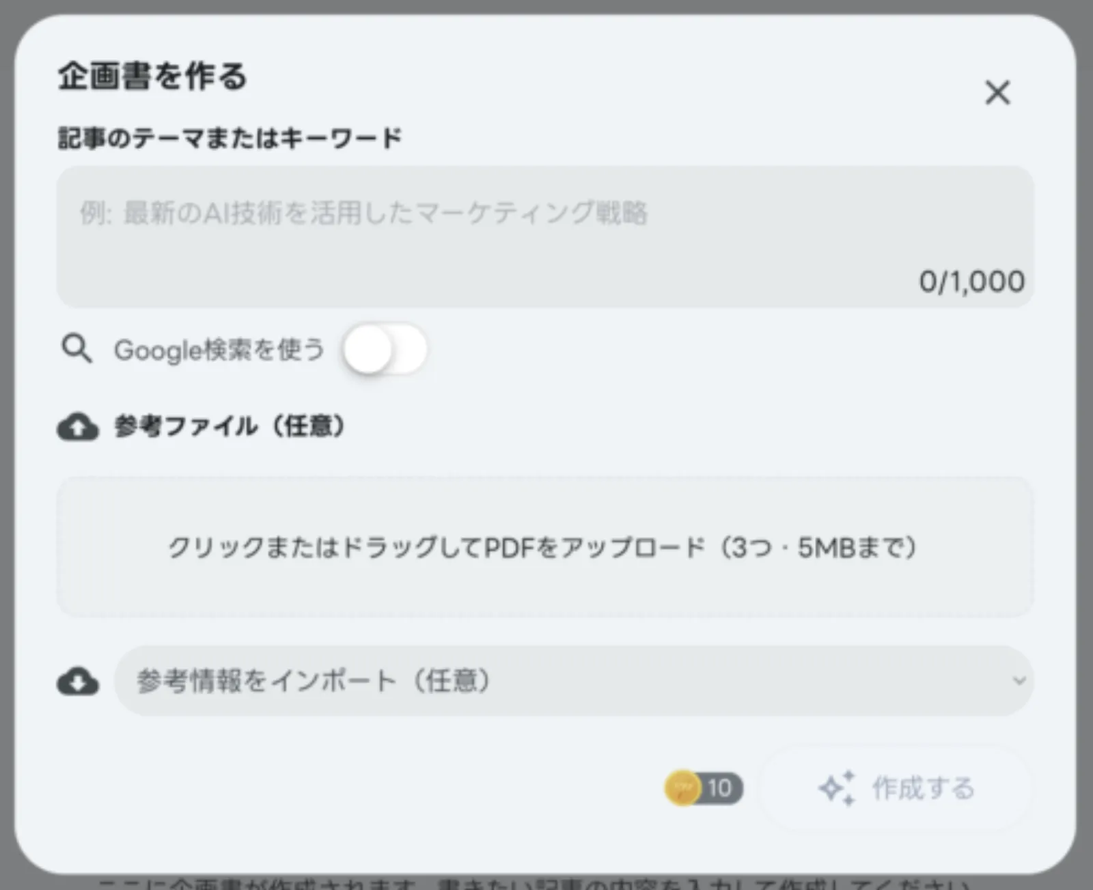Click the placeholder text 例: 最新のAI技術
This screenshot has height=890, width=1093.
[x=363, y=213]
